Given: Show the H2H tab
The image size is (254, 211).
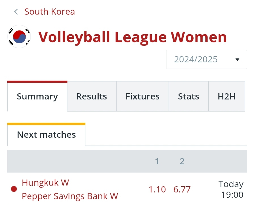Looking at the screenshot, I should pos(226,97).
